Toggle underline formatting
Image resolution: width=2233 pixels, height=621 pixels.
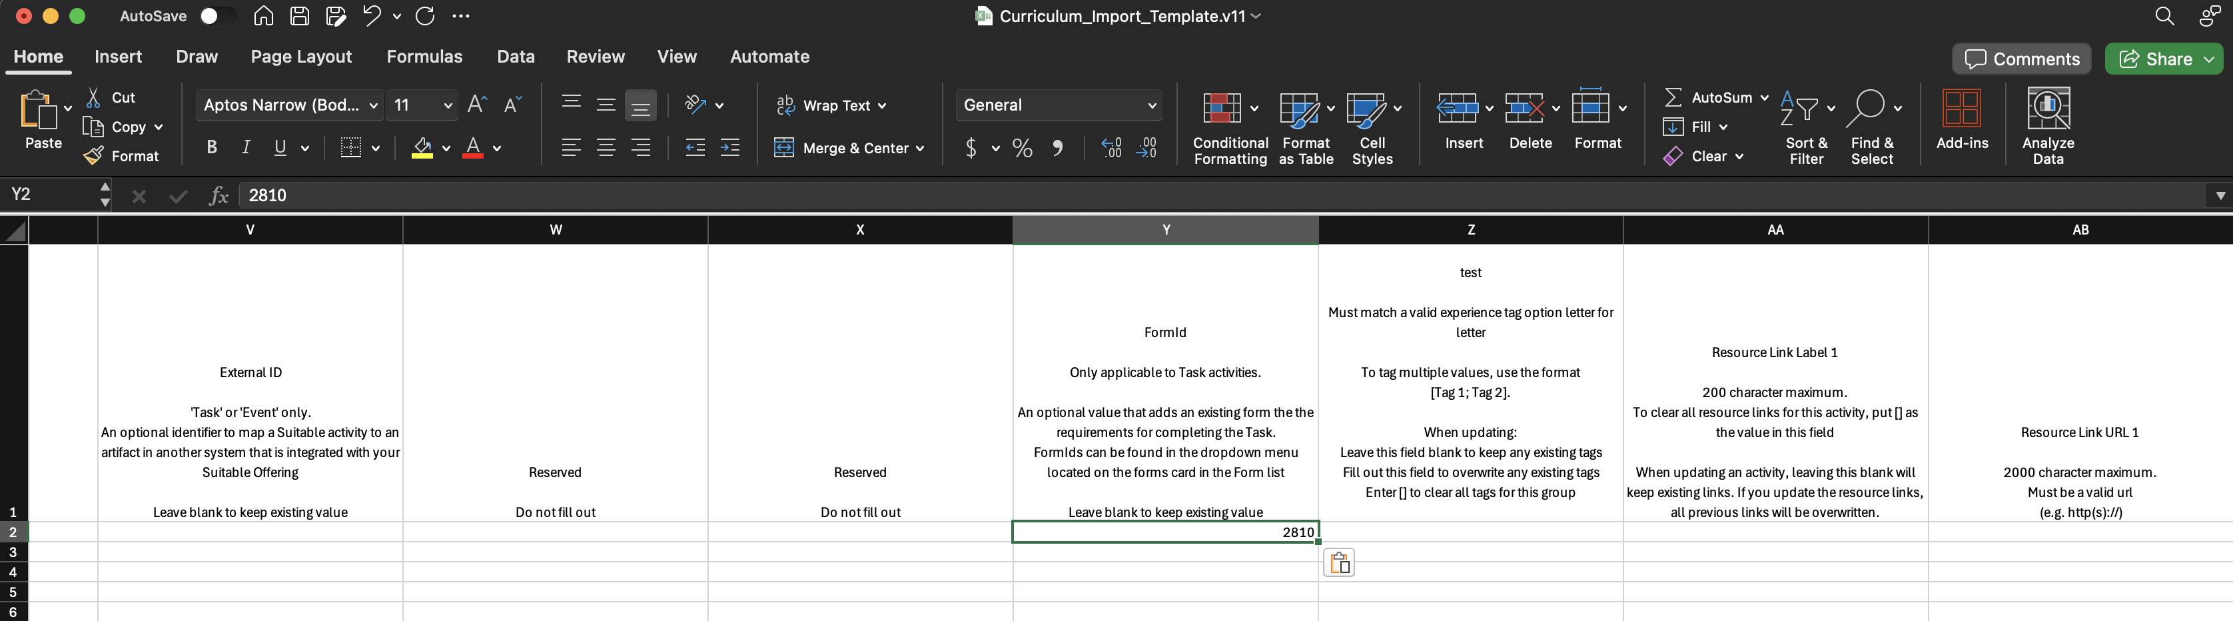(x=280, y=147)
